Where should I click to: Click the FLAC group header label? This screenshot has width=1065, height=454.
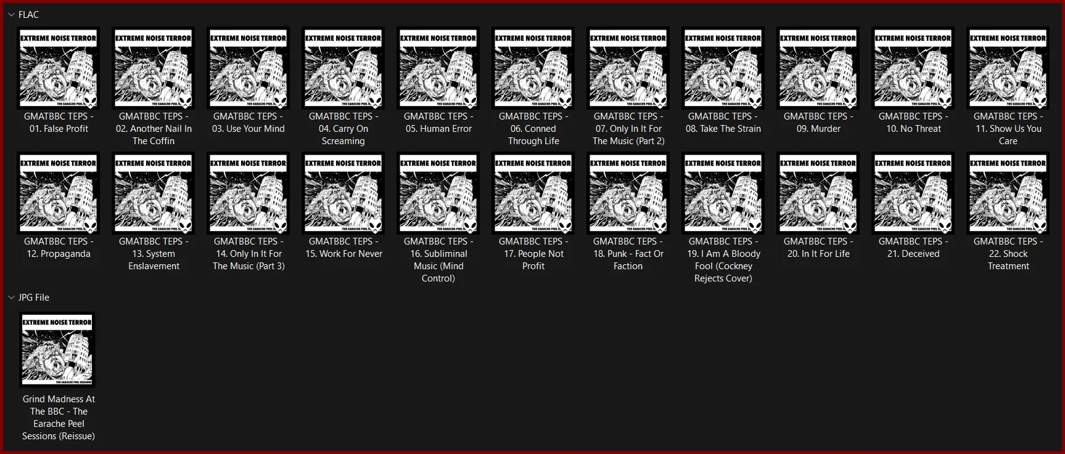point(28,15)
